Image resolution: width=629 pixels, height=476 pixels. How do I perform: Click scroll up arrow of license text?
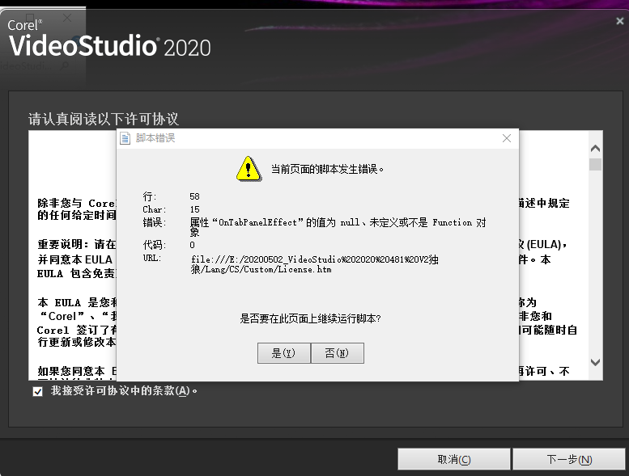(595, 149)
